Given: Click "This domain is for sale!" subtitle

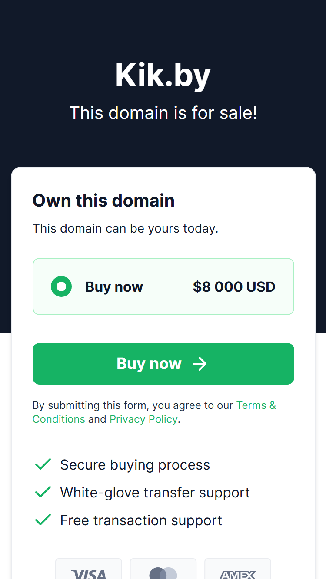Looking at the screenshot, I should 163,113.
